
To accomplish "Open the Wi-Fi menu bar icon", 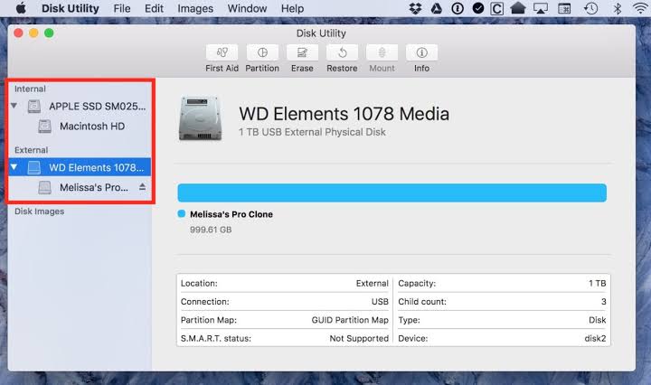I will click(641, 8).
